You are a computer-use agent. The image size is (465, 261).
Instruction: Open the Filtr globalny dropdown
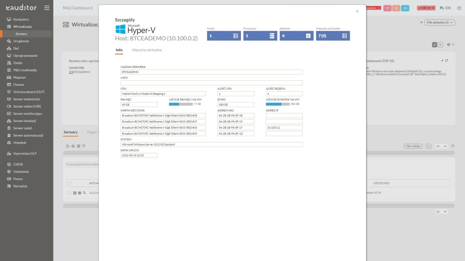click(x=439, y=22)
